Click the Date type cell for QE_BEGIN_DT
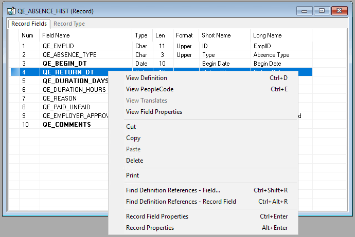Viewport: 355px width, 237px height. click(141, 64)
